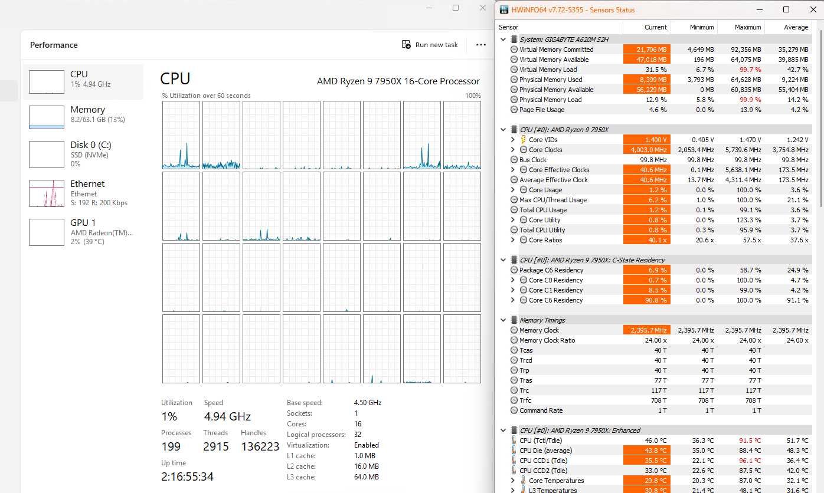Select the CPU performance tab in Task Manager
824x493 pixels.
point(83,81)
